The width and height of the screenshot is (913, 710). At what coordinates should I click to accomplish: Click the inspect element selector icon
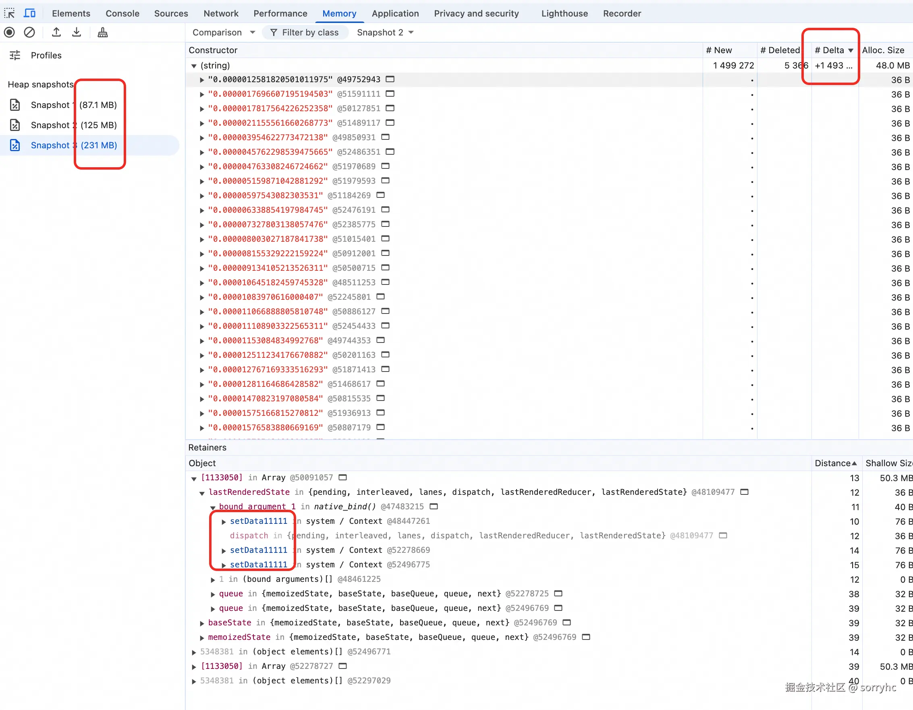(x=10, y=13)
